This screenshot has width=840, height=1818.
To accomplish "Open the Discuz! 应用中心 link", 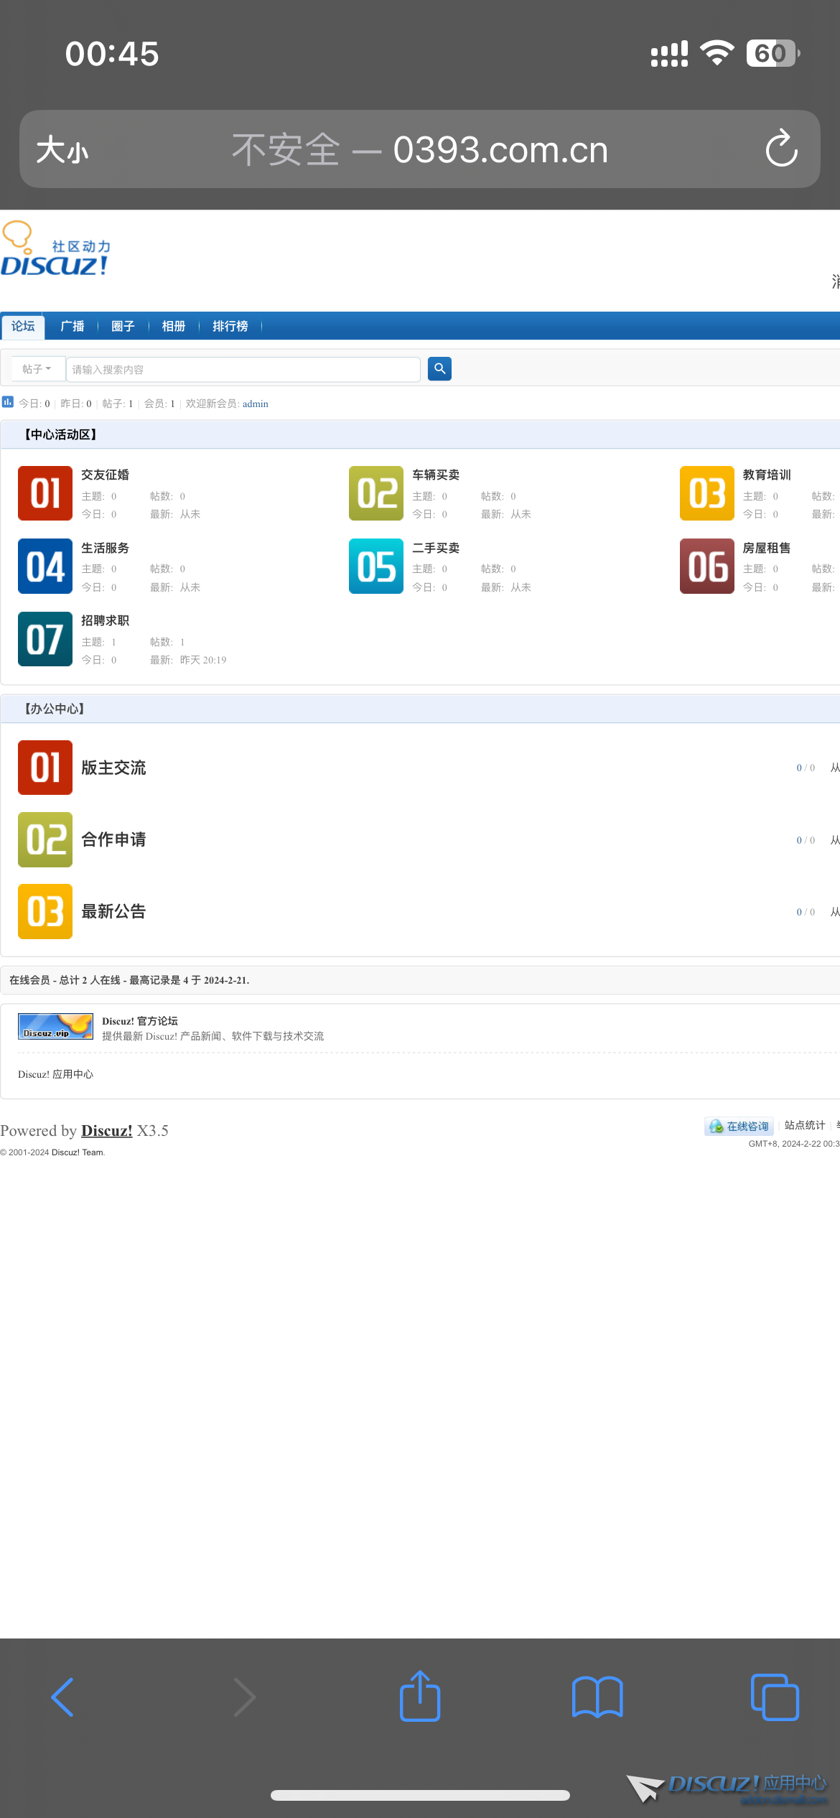I will (55, 1074).
